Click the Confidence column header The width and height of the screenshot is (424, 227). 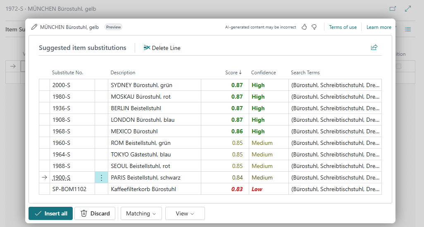[x=263, y=73]
